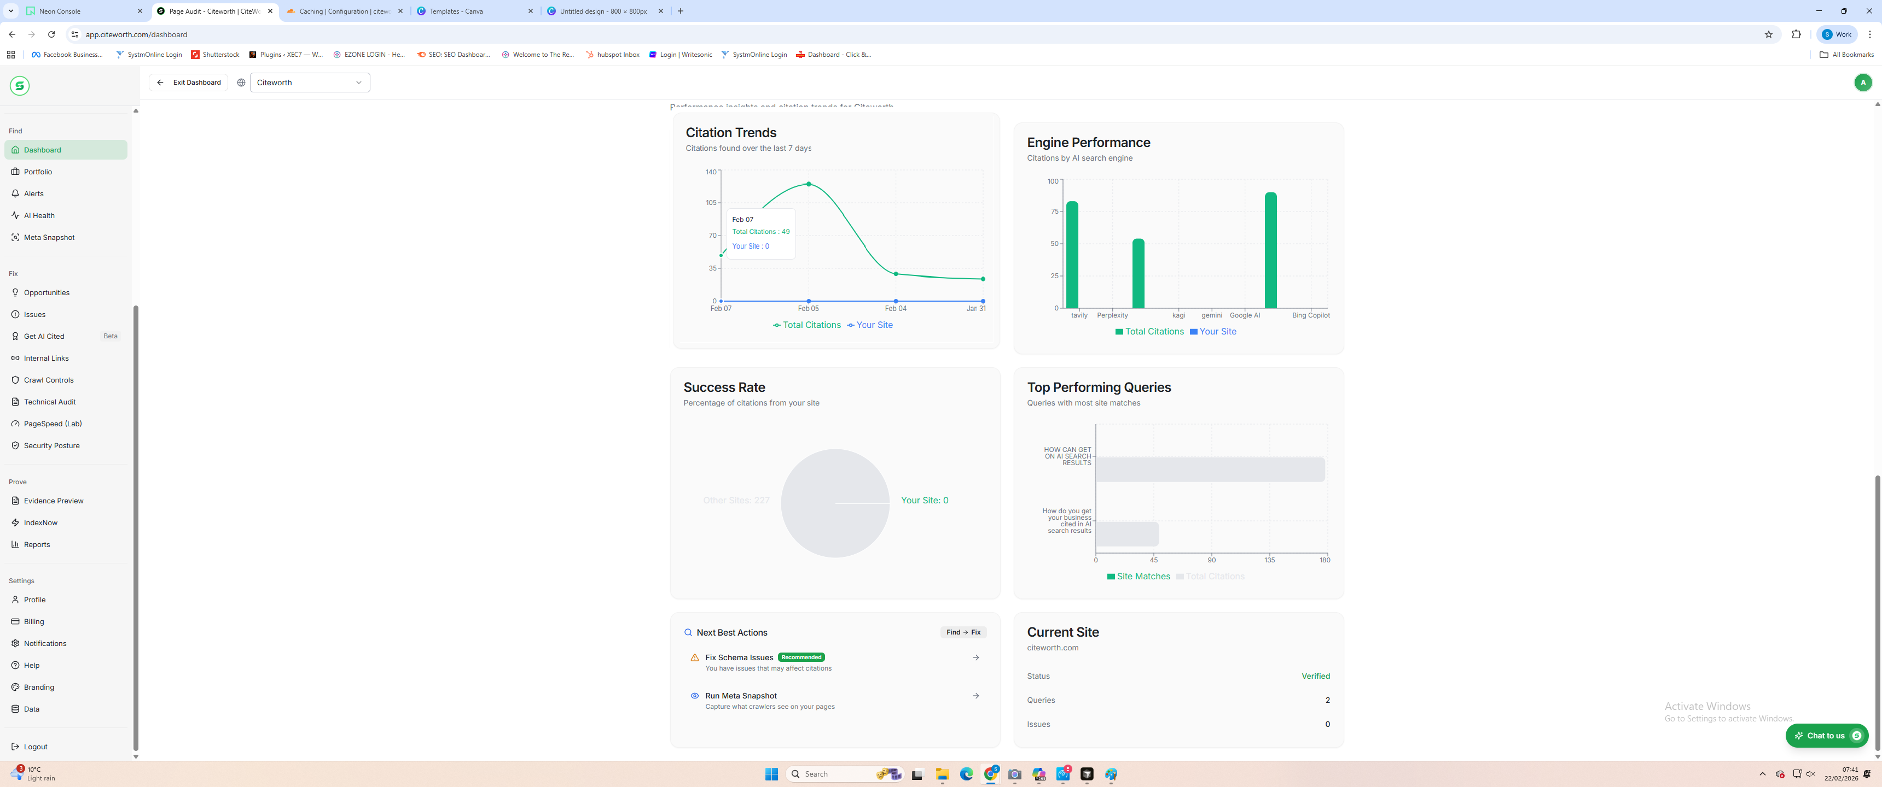Select Opportunities under the Fix menu

point(46,292)
